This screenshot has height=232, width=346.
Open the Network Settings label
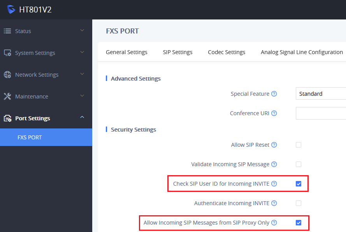[x=37, y=75]
